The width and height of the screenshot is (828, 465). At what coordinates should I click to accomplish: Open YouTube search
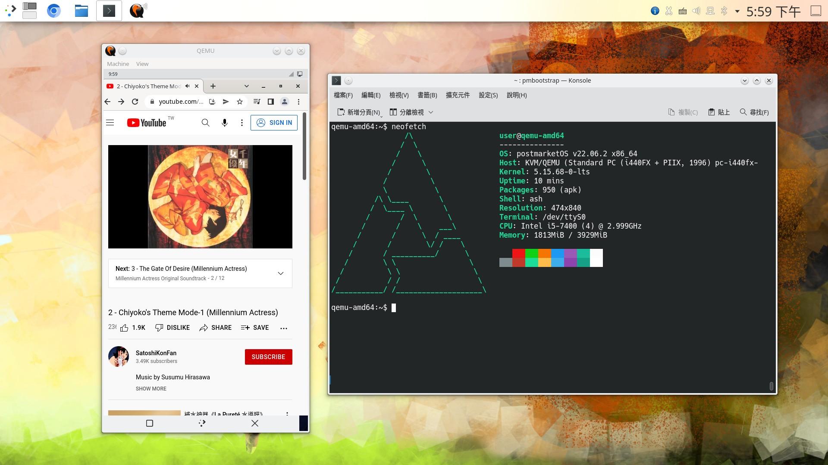click(206, 123)
